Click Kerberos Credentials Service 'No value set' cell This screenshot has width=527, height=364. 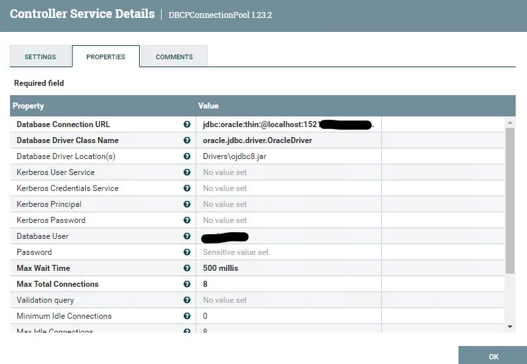tap(288, 188)
